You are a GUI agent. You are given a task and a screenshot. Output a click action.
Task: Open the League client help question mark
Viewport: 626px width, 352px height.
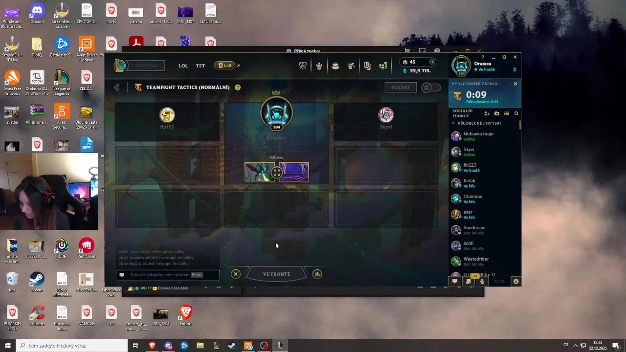tap(483, 57)
